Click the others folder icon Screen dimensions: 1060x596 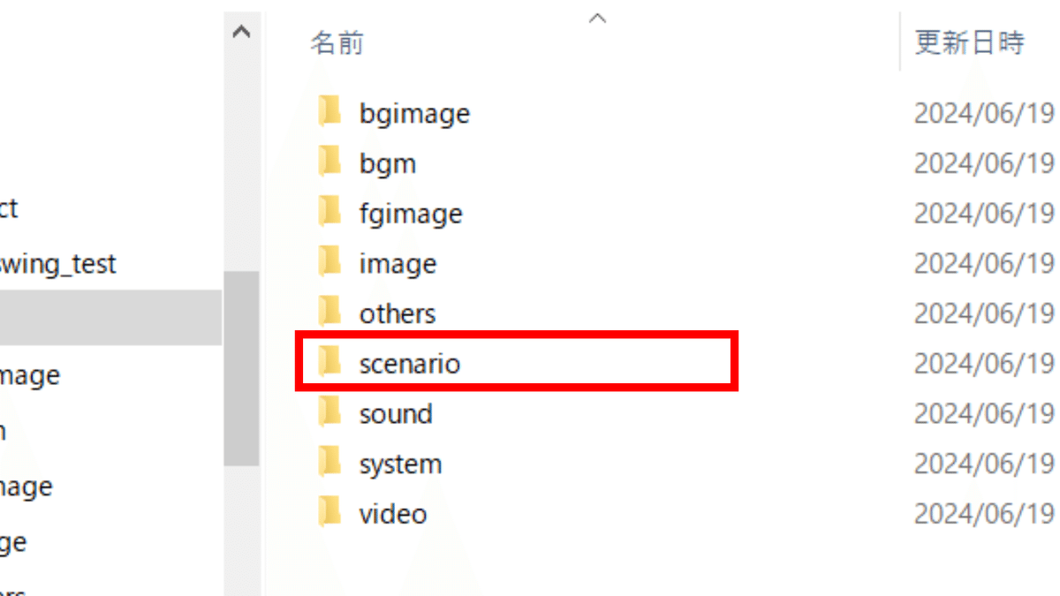tap(329, 313)
